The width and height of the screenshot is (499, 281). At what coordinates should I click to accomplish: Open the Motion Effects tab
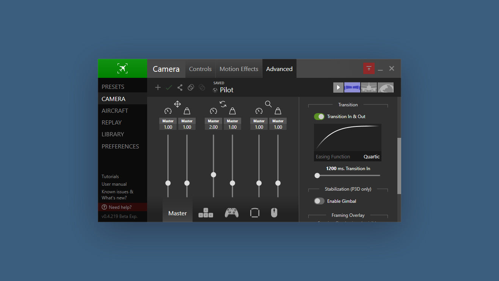coord(239,69)
